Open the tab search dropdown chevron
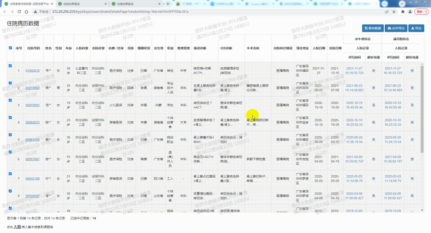The height and width of the screenshot is (233, 431). coord(402,4)
